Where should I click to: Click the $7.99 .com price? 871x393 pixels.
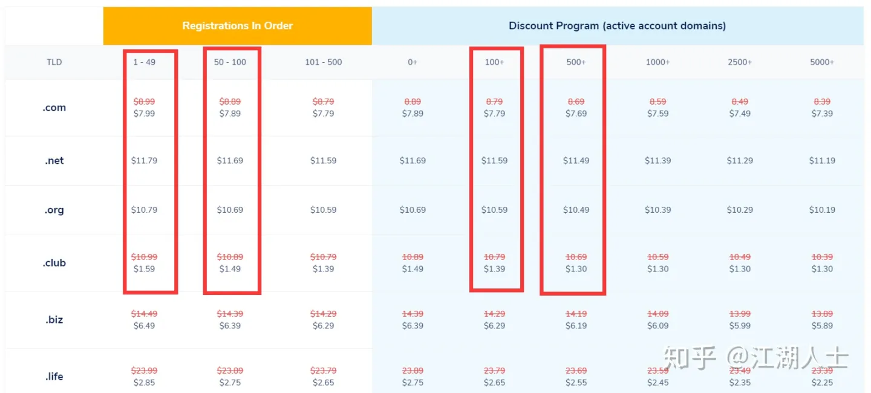point(144,114)
